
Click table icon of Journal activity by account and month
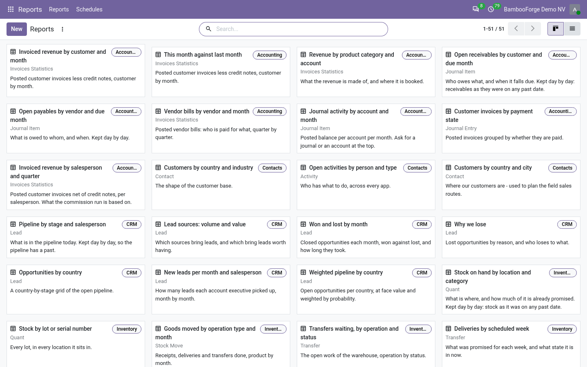tap(303, 111)
